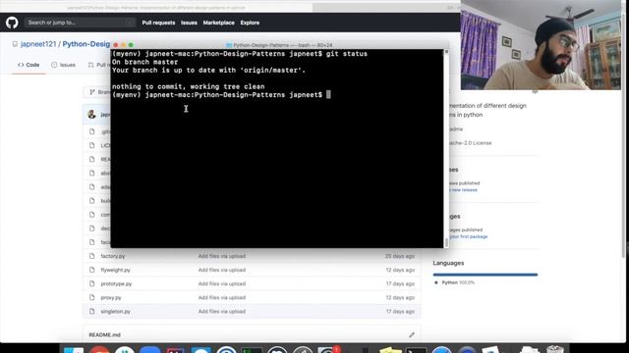The image size is (629, 353).
Task: Open the Trash in the Dock
Action: click(554, 349)
